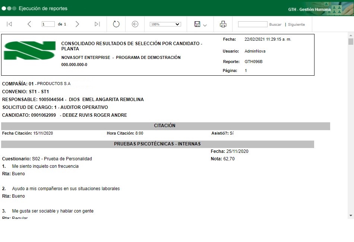Go back to parent report
The height and width of the screenshot is (242, 354).
135,24
